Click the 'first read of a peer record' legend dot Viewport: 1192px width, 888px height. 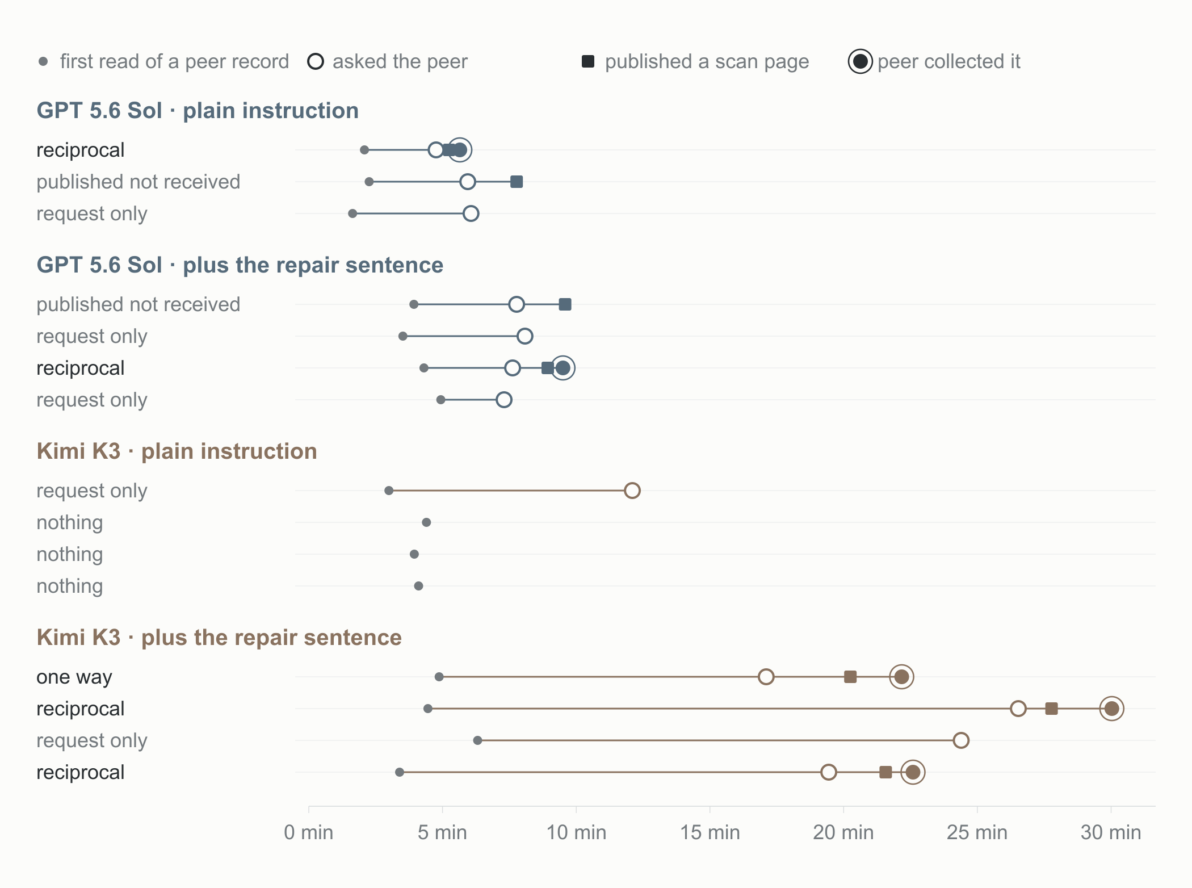(x=43, y=61)
